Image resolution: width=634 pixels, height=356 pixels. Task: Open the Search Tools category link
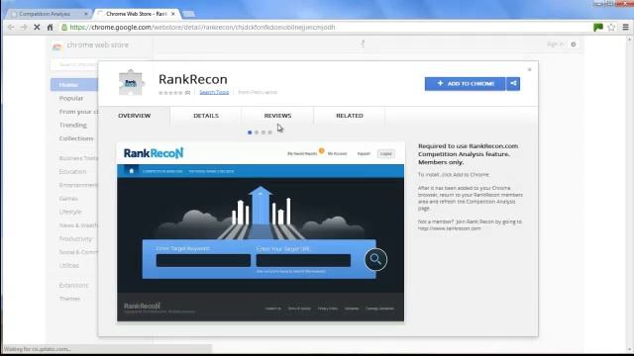(x=214, y=92)
